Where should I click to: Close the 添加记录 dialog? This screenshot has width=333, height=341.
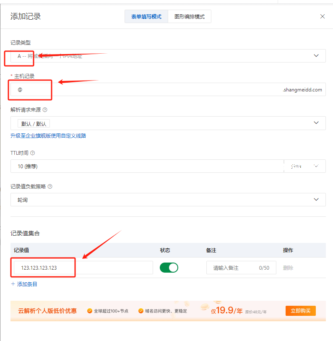tap(323, 16)
